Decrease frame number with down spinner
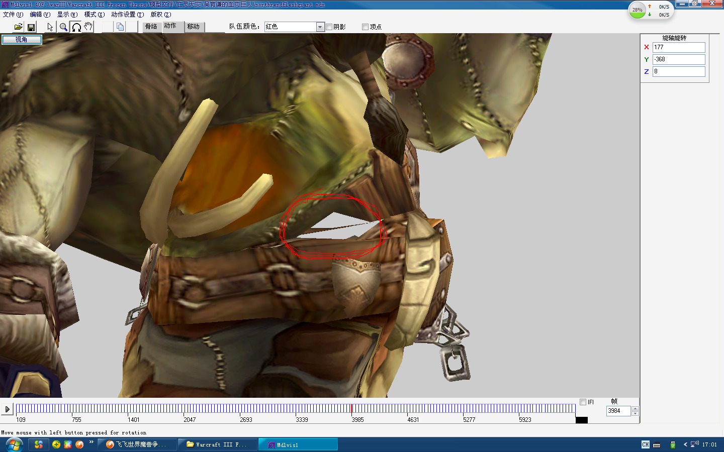The image size is (724, 452). point(635,413)
